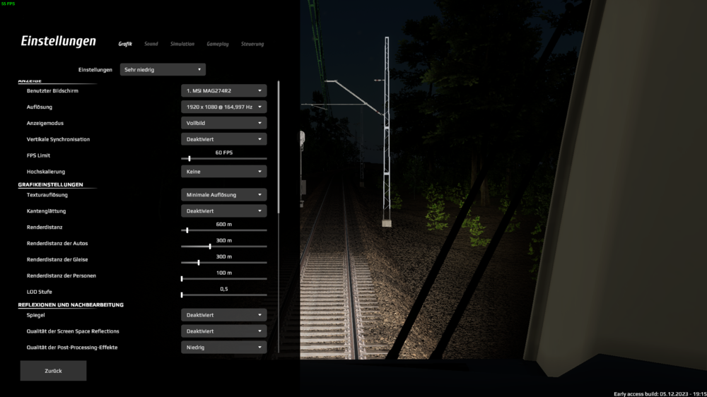This screenshot has width=707, height=397.
Task: Click the Grafik tab
Action: point(125,44)
